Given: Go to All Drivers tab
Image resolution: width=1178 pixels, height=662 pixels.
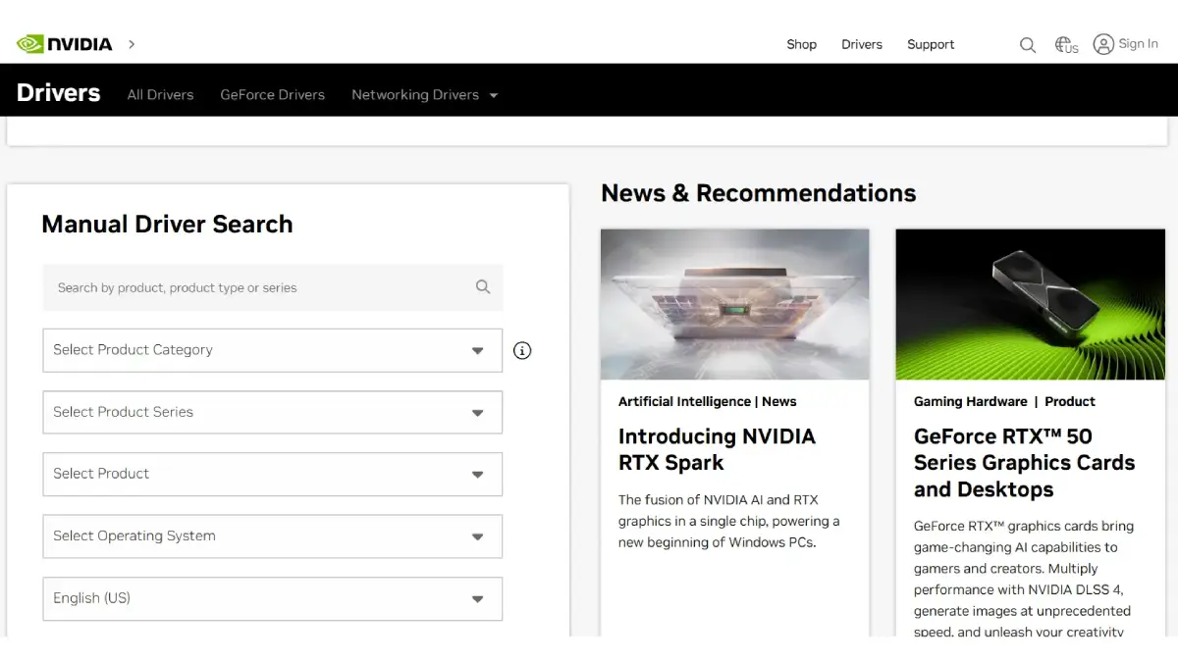Looking at the screenshot, I should [160, 95].
